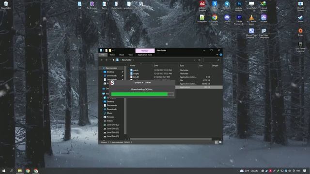Open the Documents shortcut on the desktop

116,5
